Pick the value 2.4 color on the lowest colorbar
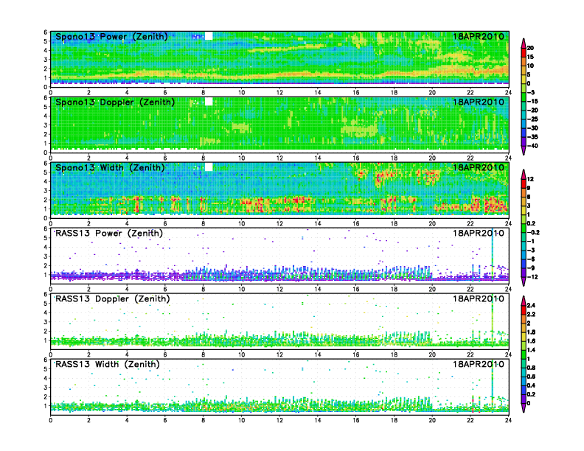The height and width of the screenshot is (451, 584). (x=523, y=307)
